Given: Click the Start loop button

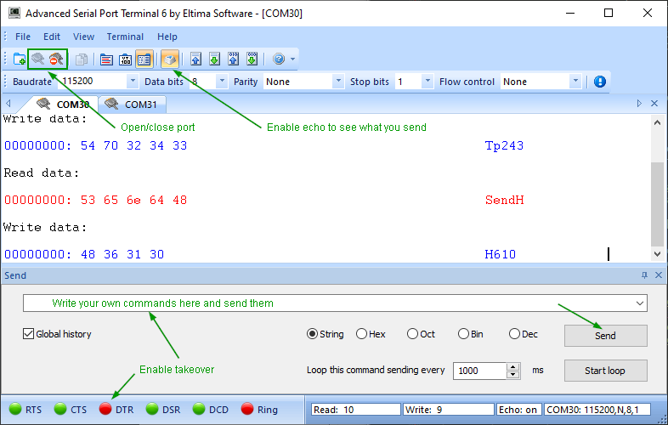Looking at the screenshot, I should tap(605, 371).
